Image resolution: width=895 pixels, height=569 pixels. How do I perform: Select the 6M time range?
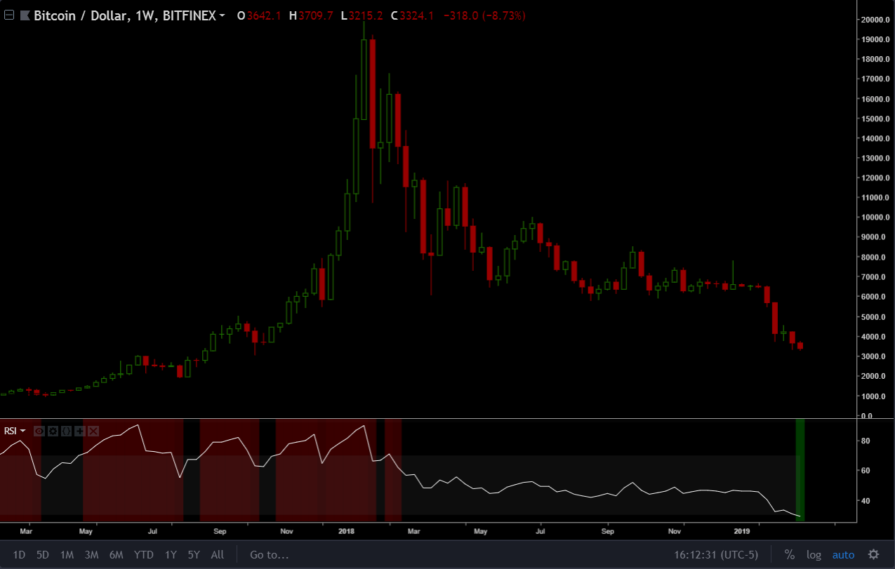coord(116,555)
